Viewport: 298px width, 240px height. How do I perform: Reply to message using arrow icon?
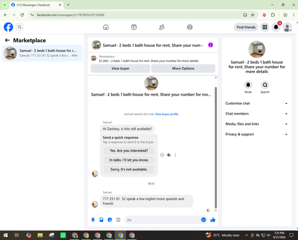click(169, 155)
